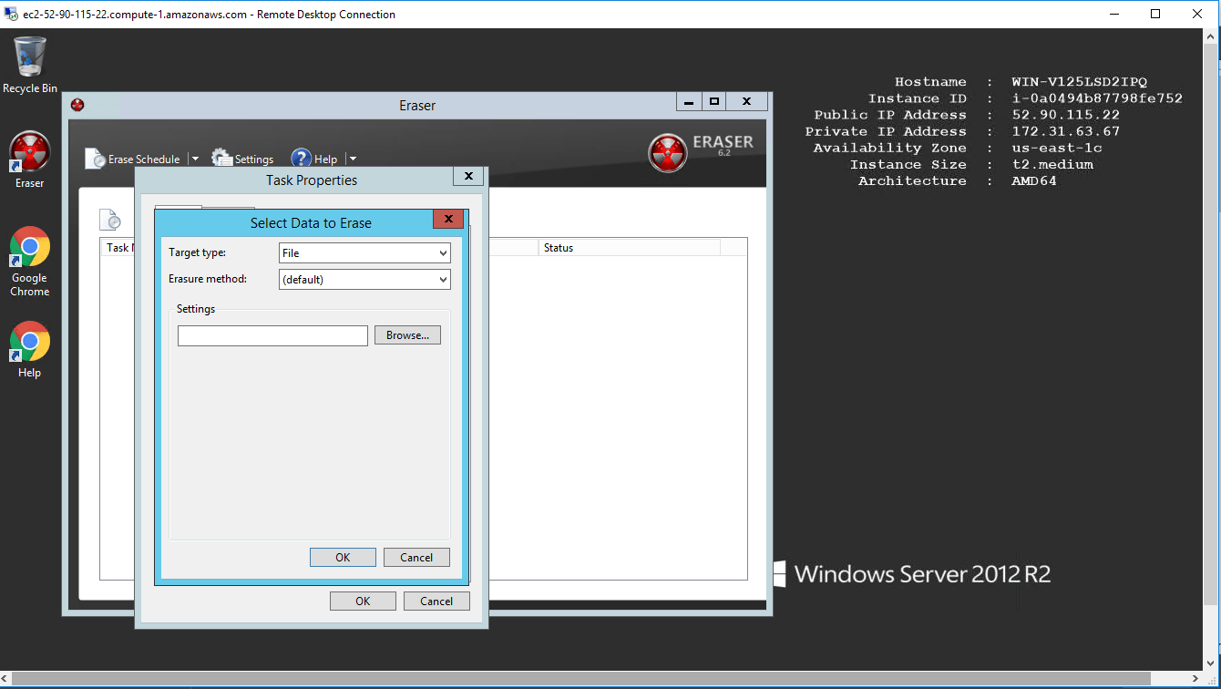
Task: Click the Remote Desktop horizontal scrollbar
Action: (x=601, y=679)
